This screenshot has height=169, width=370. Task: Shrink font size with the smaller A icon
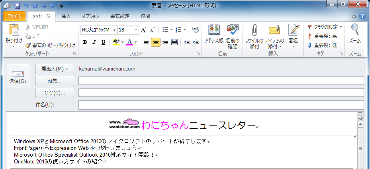click(152, 30)
